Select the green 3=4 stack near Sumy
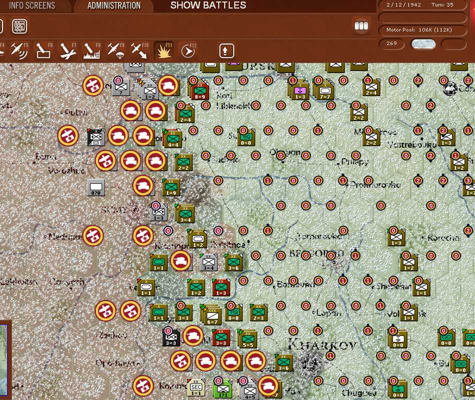 click(185, 215)
